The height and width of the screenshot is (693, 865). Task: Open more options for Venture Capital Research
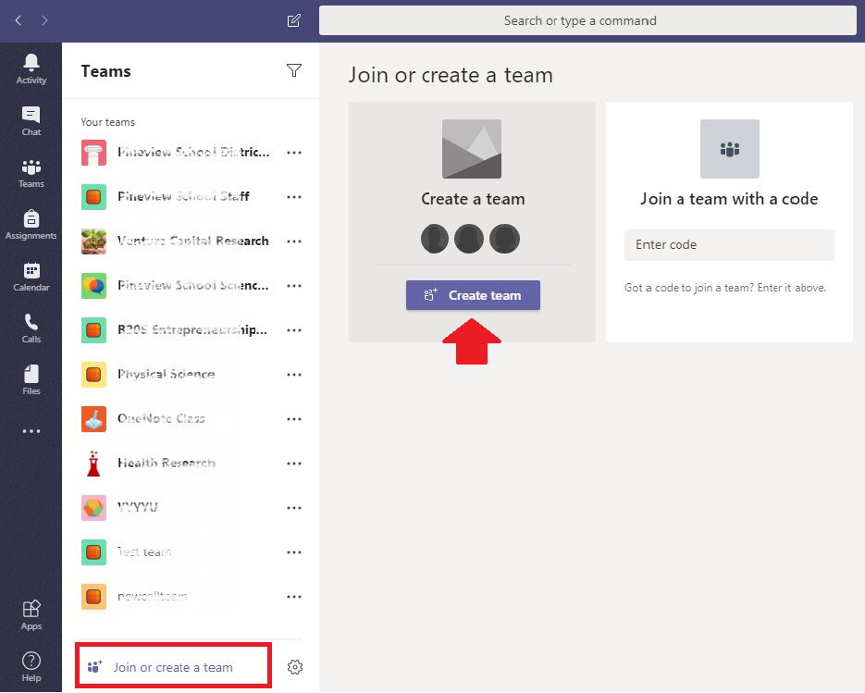click(294, 241)
